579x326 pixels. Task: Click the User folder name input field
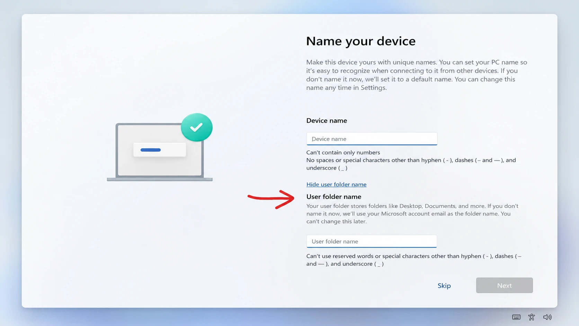point(372,241)
